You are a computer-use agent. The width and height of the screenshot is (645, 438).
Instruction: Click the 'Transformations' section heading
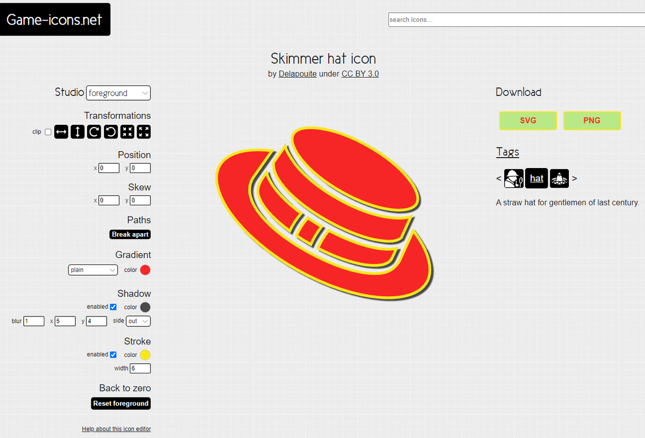(118, 116)
